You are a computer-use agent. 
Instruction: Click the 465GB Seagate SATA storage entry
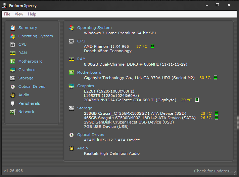coord(140,118)
